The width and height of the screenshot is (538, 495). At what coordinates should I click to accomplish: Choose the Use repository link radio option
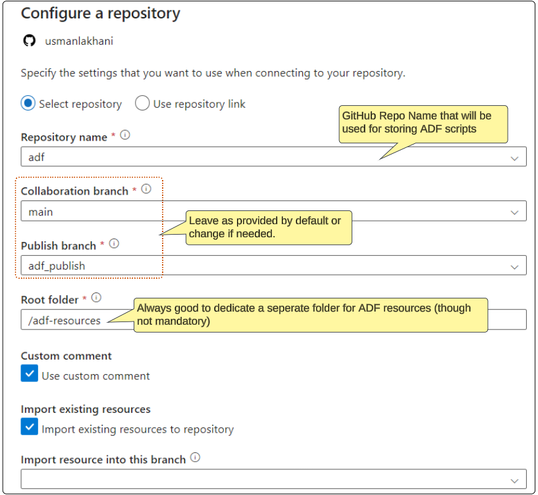142,103
